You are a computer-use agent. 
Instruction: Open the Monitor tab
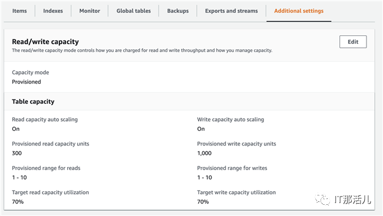pyautogui.click(x=90, y=11)
